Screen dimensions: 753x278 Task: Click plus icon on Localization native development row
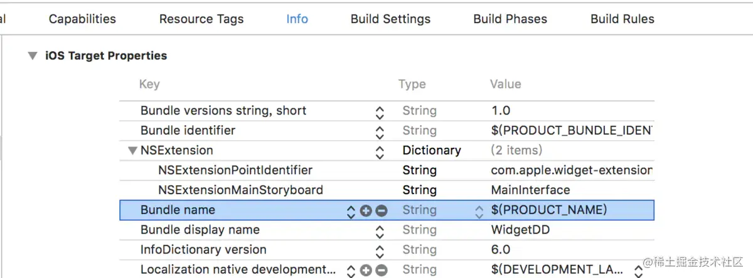[366, 270]
